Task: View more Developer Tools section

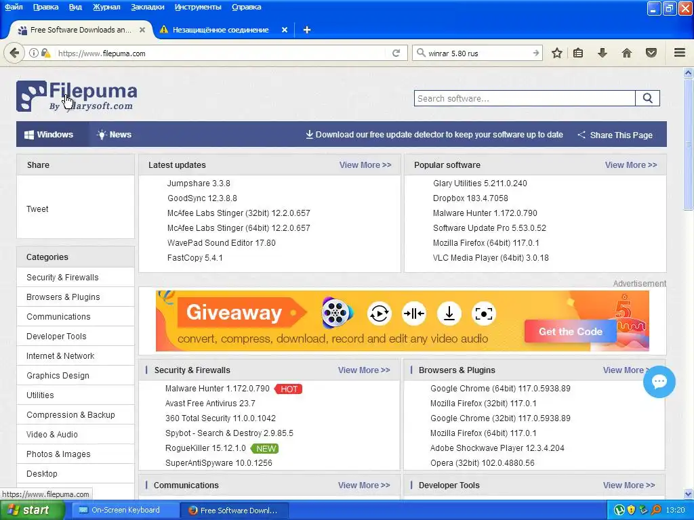Action: coord(628,485)
